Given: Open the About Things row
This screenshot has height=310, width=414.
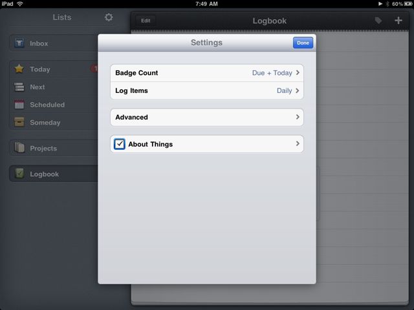Looking at the screenshot, I should [207, 144].
